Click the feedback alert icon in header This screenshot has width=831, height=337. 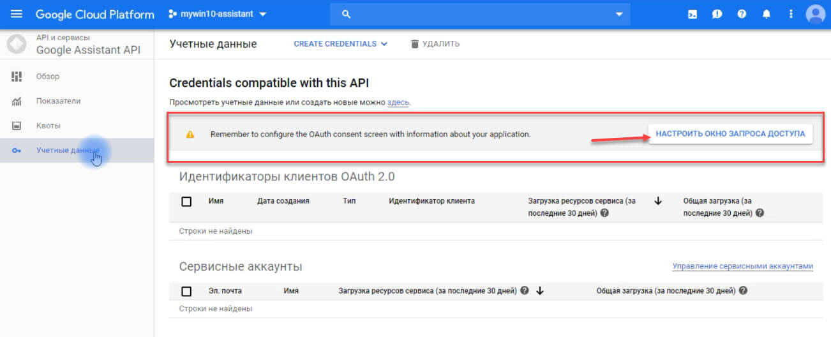click(x=717, y=14)
